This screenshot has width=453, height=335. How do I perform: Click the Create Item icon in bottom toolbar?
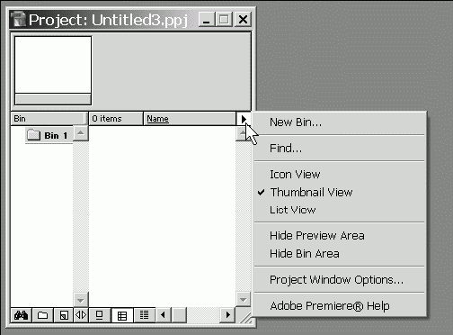(x=64, y=315)
